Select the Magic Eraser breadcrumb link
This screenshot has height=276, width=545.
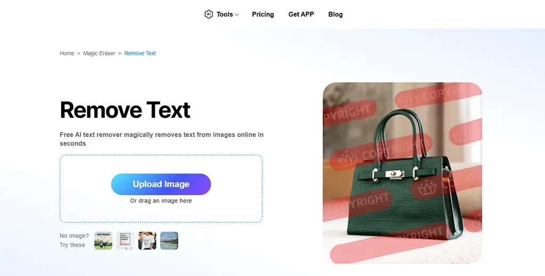(99, 53)
